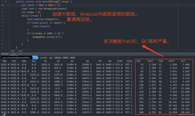Collapse the while (true) block fold marker
195x116 pixels.
[10, 16]
